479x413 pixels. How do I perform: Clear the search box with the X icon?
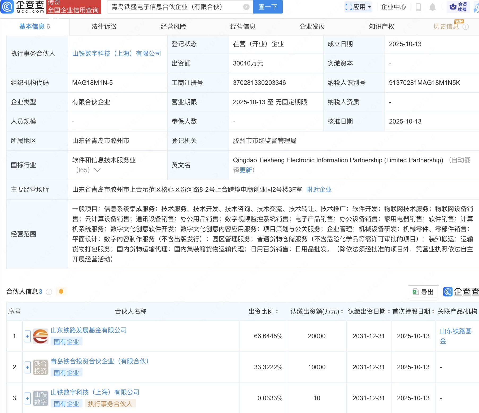click(x=246, y=7)
